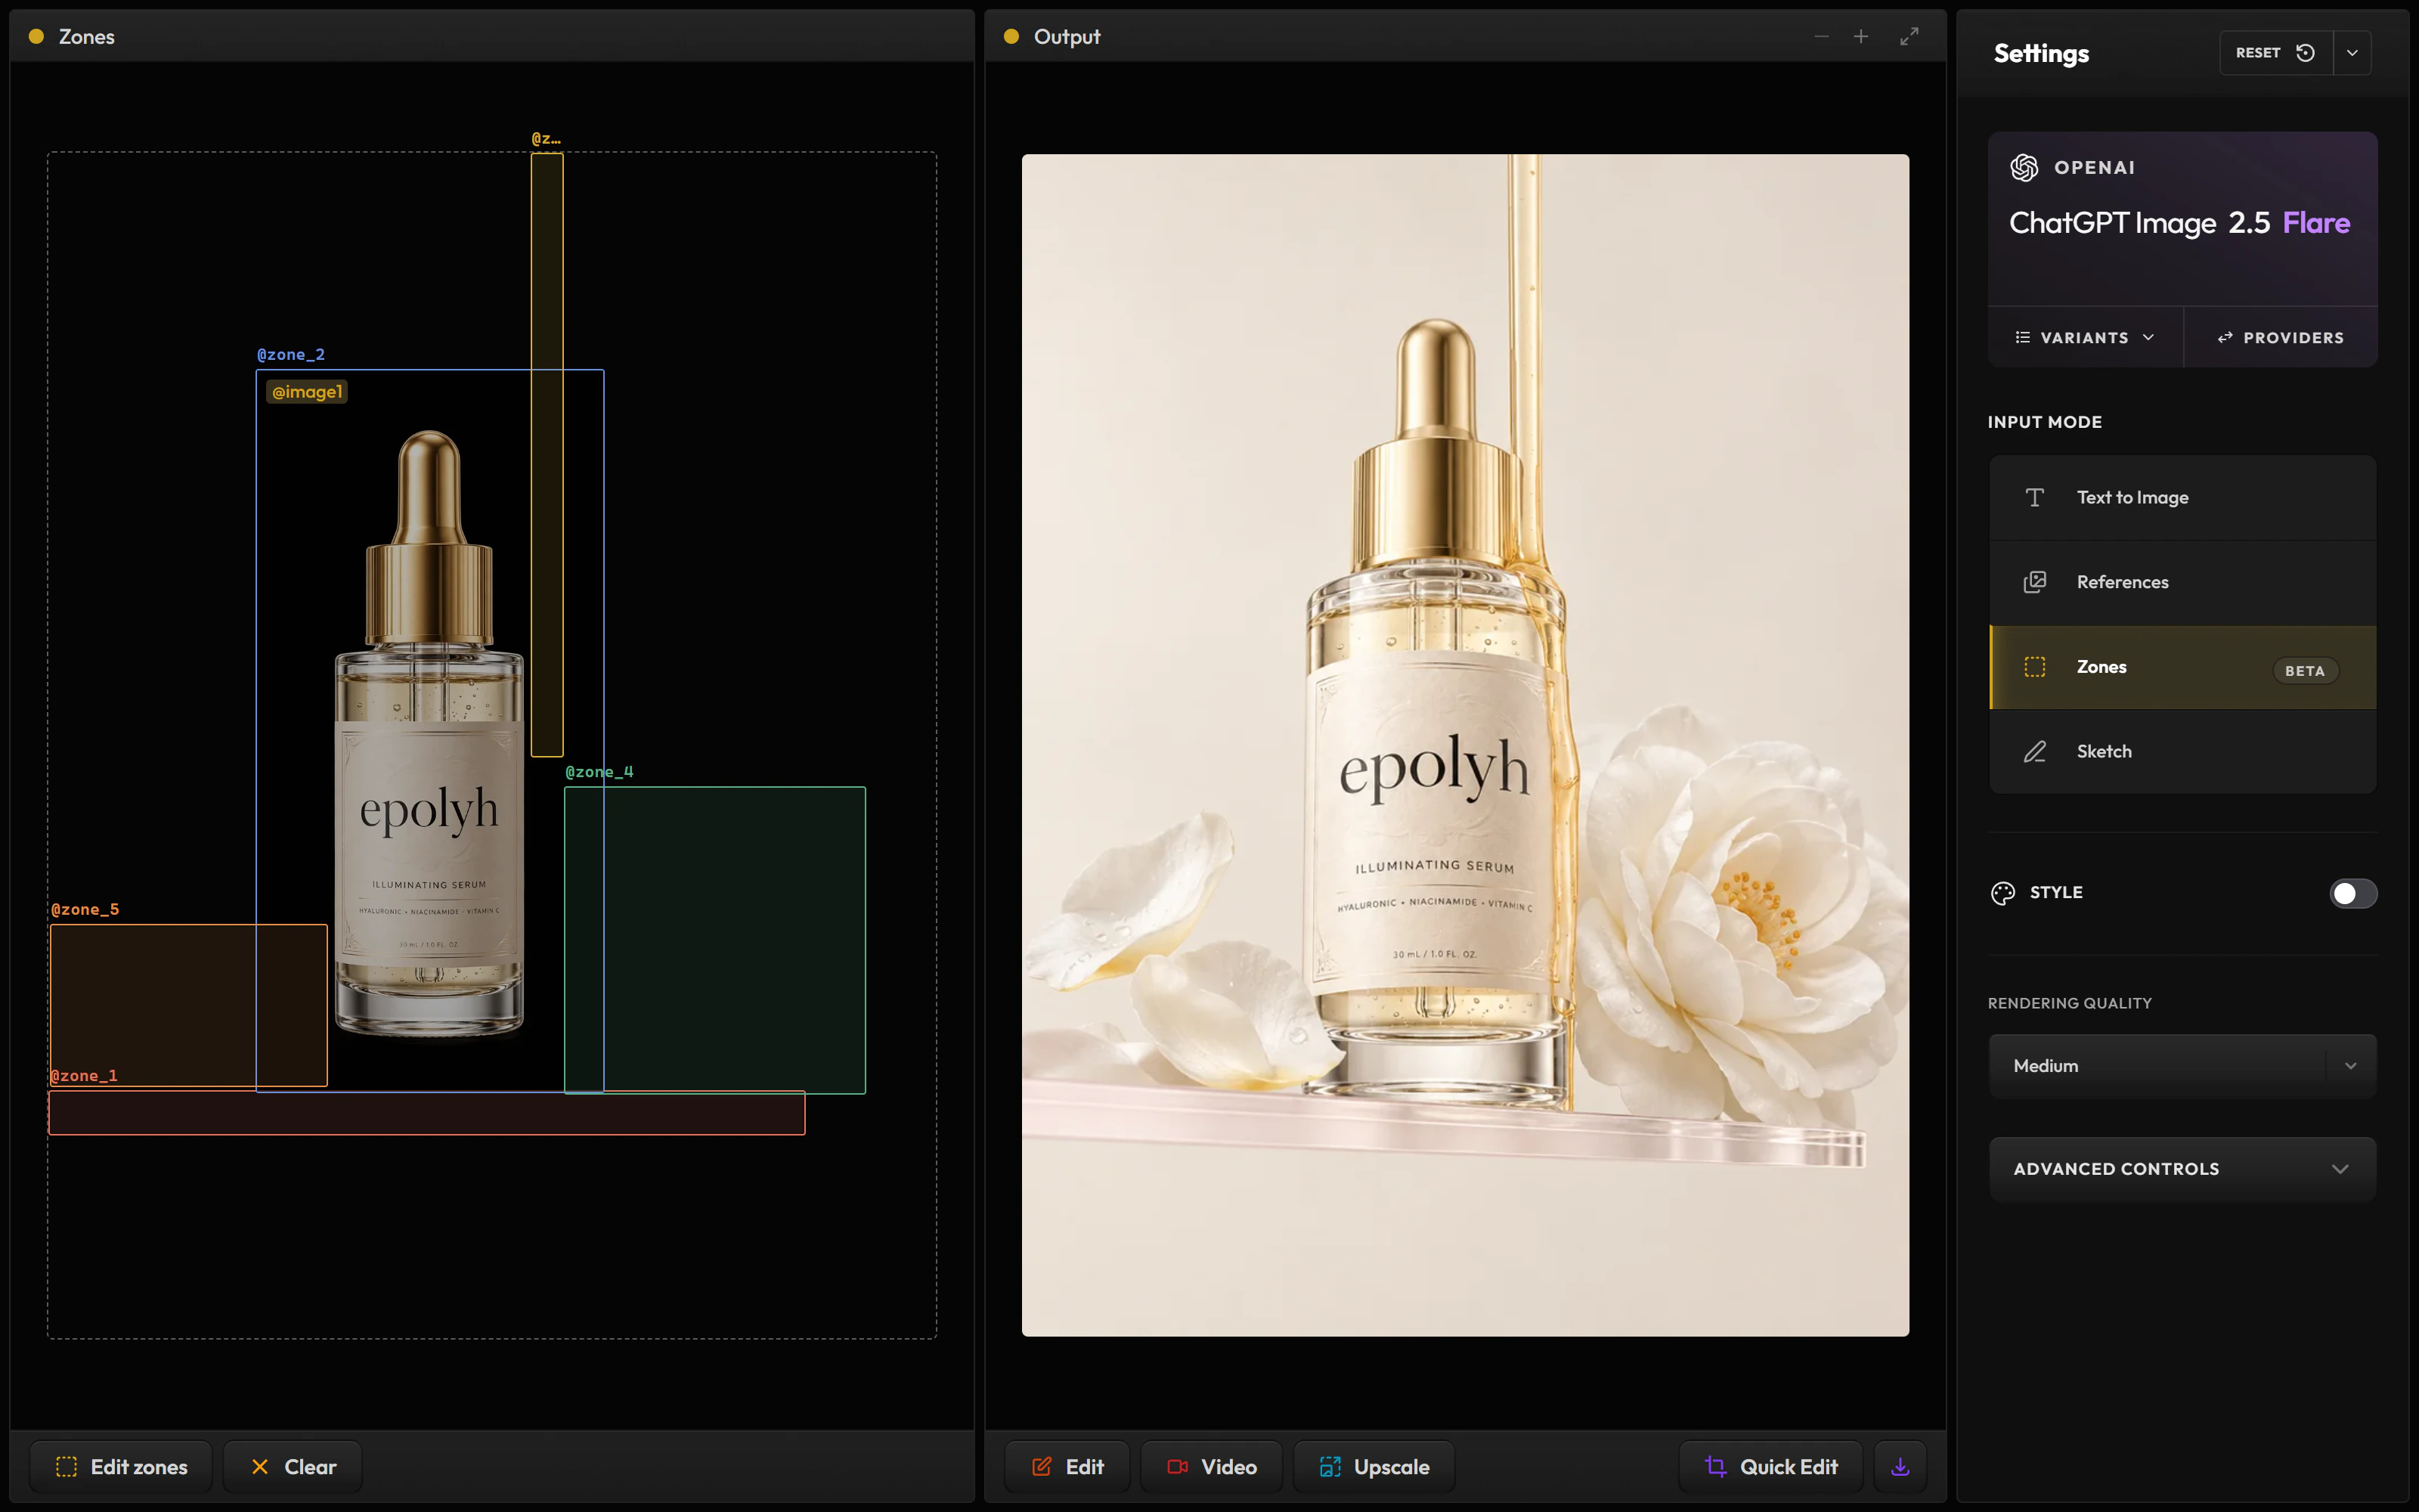2419x1512 pixels.
Task: Select the @zone_5 label
Action: (85, 910)
